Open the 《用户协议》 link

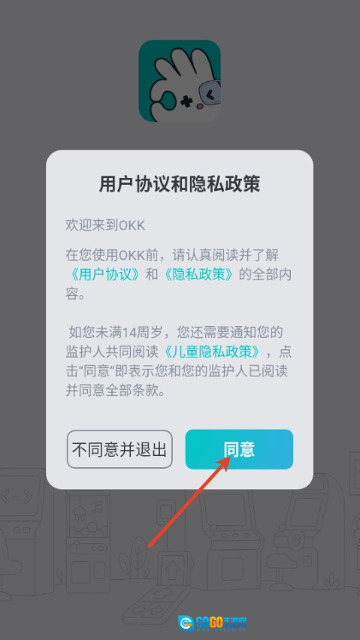105,275
